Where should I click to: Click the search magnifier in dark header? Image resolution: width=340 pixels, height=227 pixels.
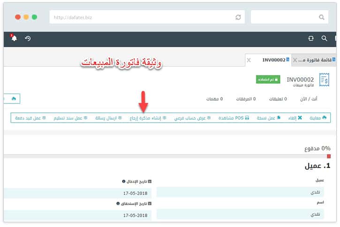coord(324,38)
